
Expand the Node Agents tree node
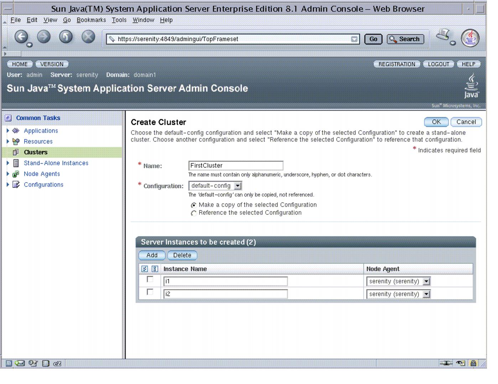coord(8,174)
